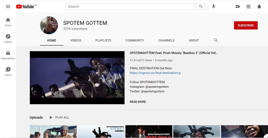Open the YouTube apps grid icon
The width and height of the screenshot is (268, 138).
tap(248, 6)
